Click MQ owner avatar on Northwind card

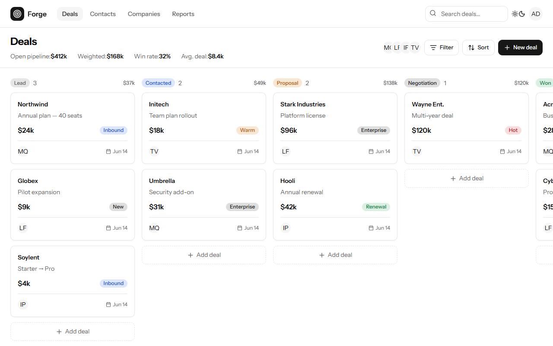tap(23, 151)
